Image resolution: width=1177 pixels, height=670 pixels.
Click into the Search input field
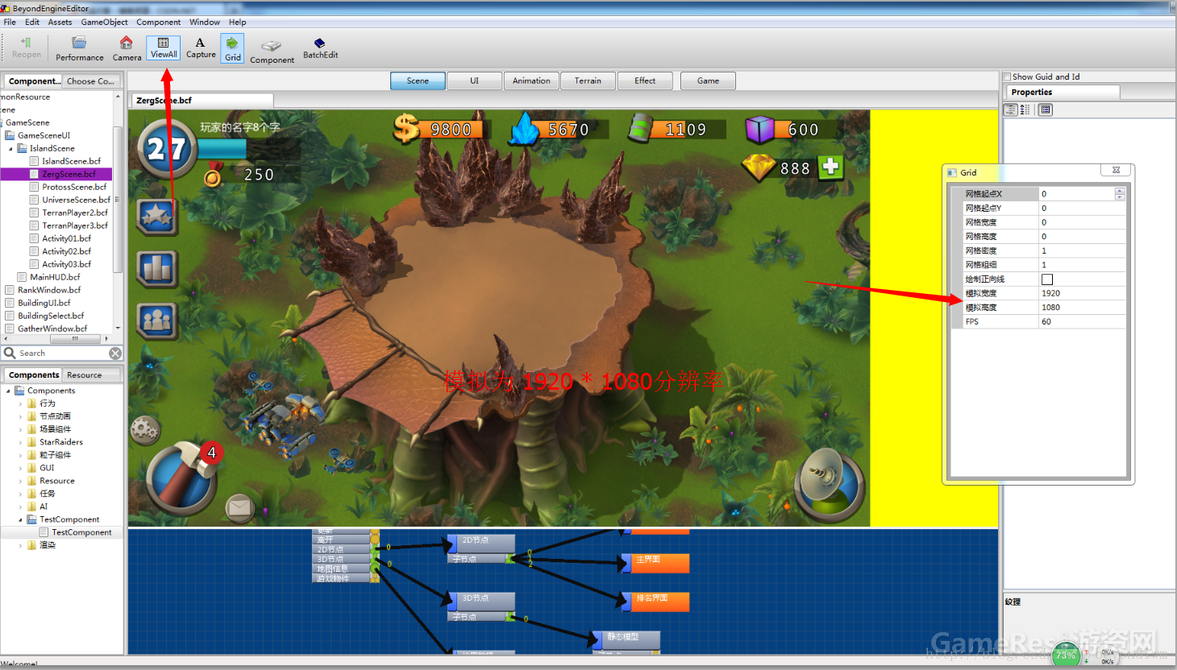[x=62, y=353]
